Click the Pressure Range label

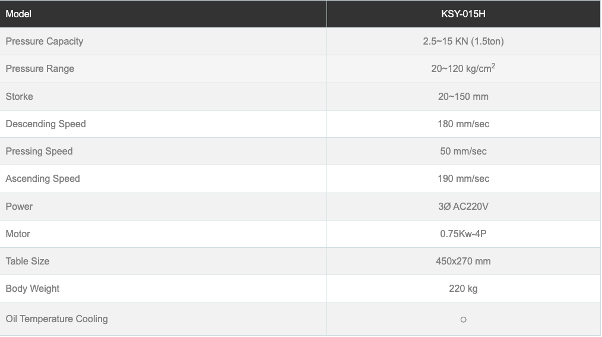pos(40,68)
